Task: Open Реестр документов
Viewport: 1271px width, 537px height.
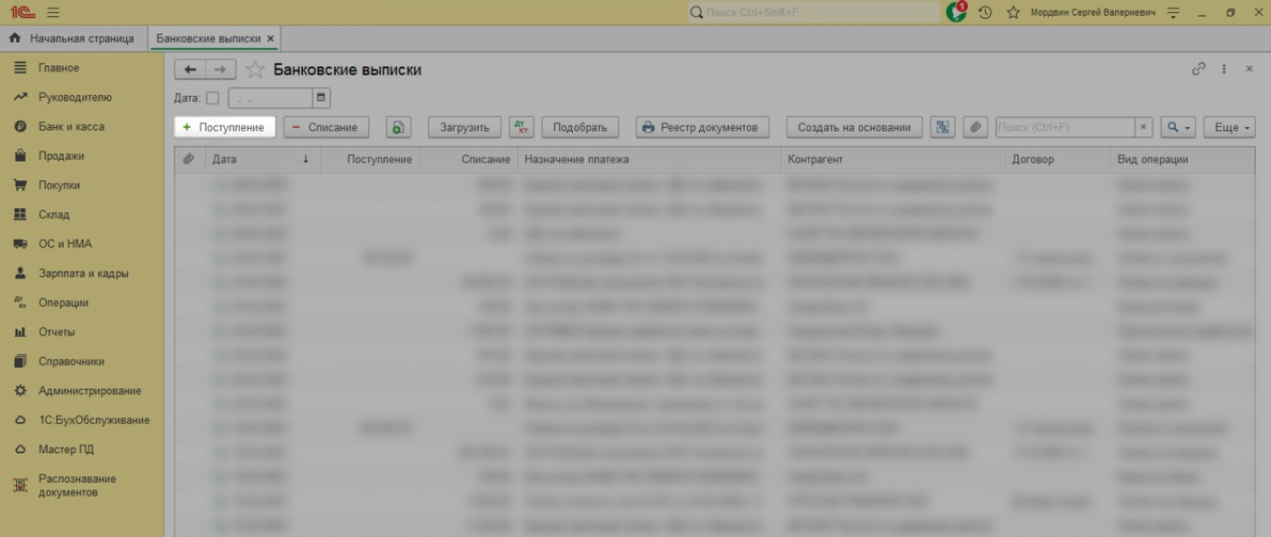Action: [x=702, y=127]
